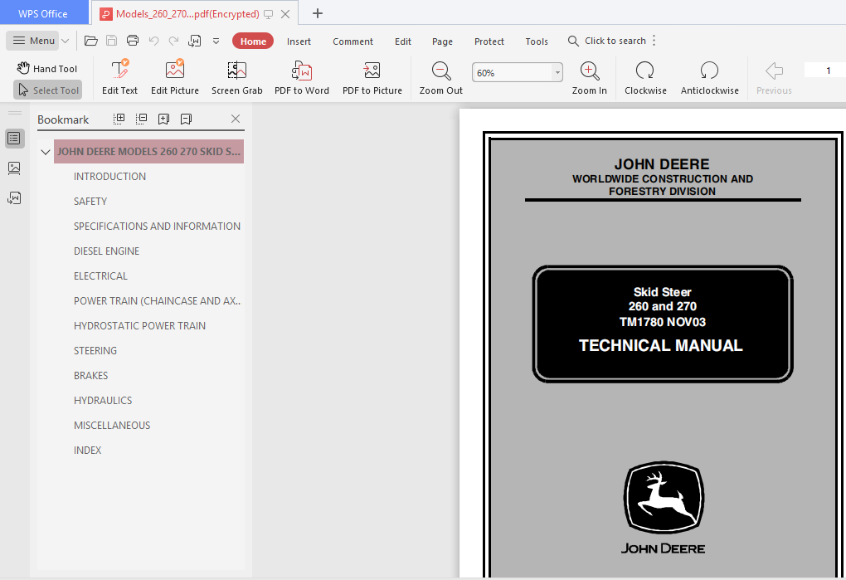Click the Edit Text tool
This screenshot has width=846, height=580.
click(x=119, y=78)
